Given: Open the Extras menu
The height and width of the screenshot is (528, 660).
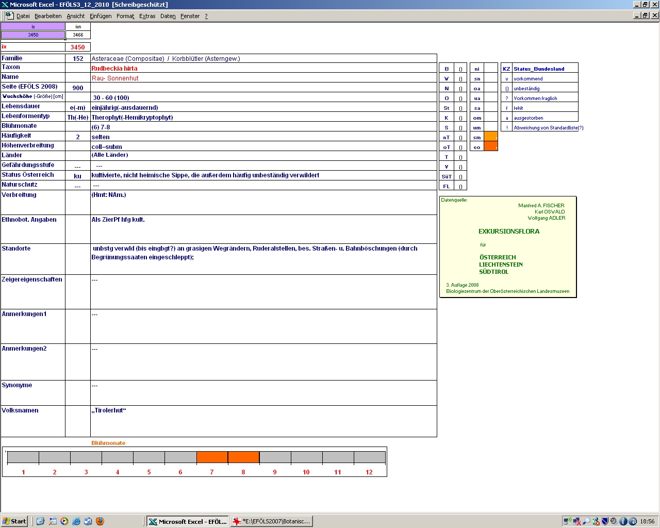Looking at the screenshot, I should pos(147,16).
